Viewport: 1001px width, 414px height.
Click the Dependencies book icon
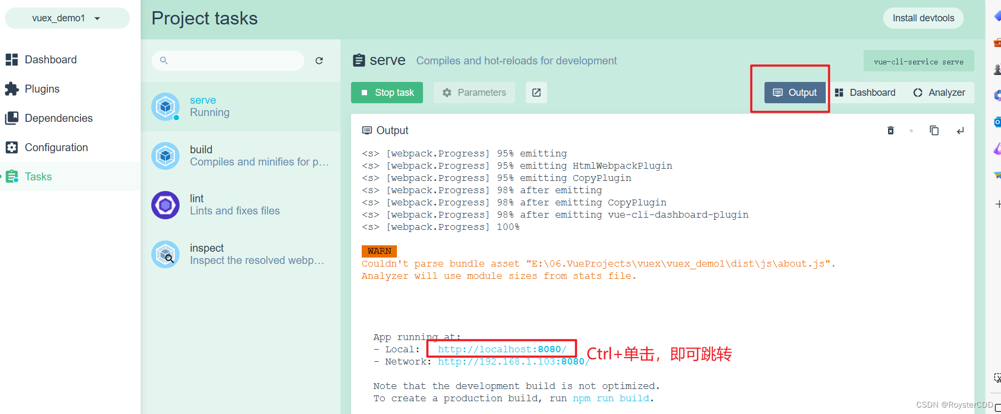tap(12, 118)
